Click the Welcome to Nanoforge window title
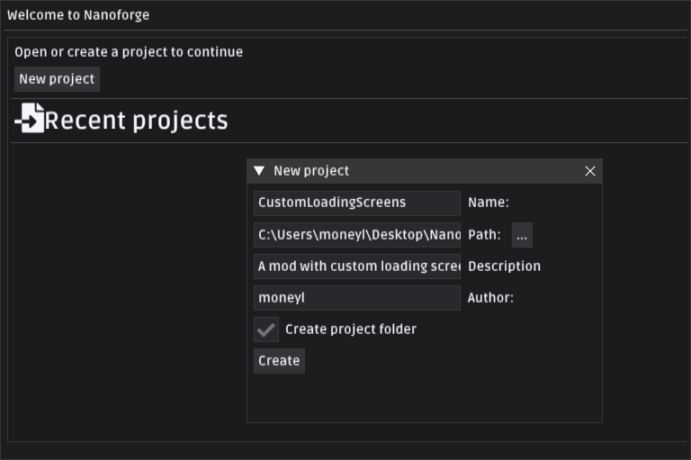Image resolution: width=691 pixels, height=460 pixels. pyautogui.click(x=78, y=15)
